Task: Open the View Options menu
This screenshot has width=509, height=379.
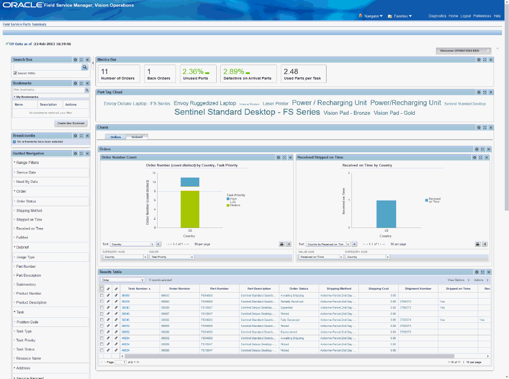Action: tap(458, 280)
